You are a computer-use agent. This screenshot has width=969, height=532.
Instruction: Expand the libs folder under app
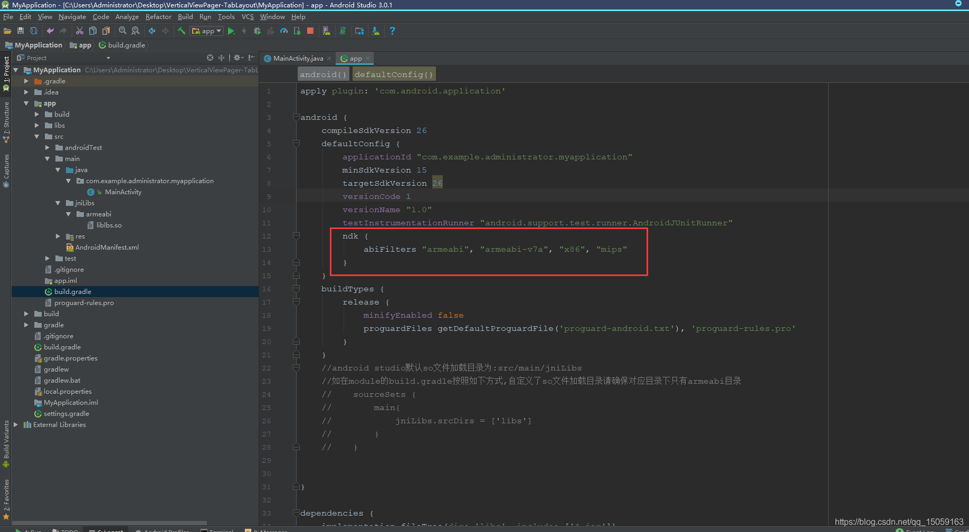tap(36, 126)
